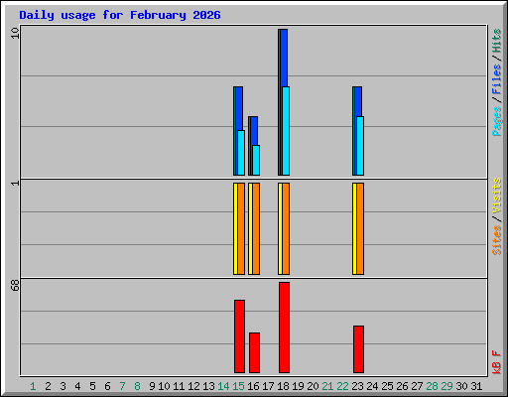Pick the yellow visits bar on day 15
The image size is (508, 397).
tap(235, 228)
